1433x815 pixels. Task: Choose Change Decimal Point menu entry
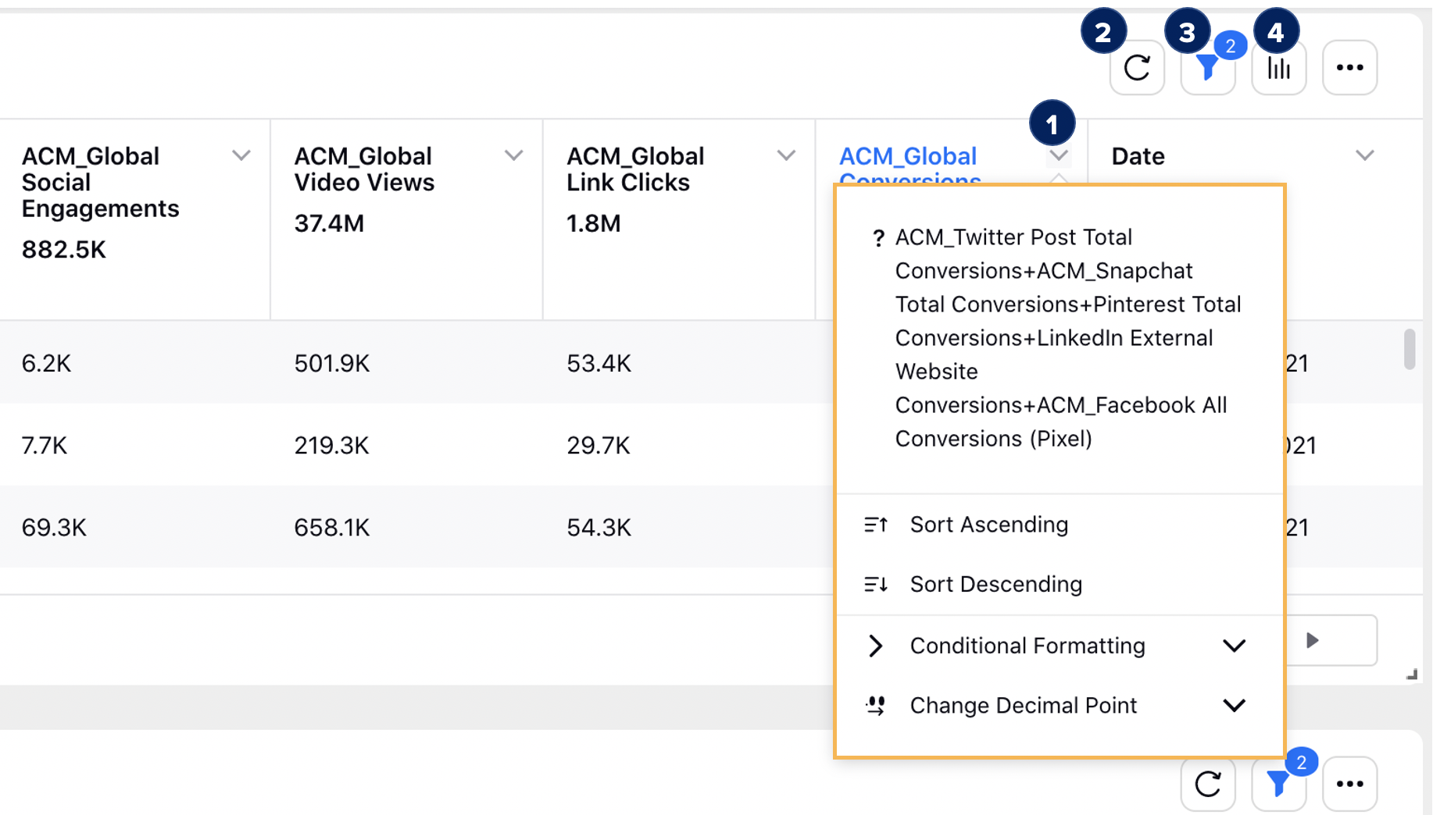pos(1060,706)
